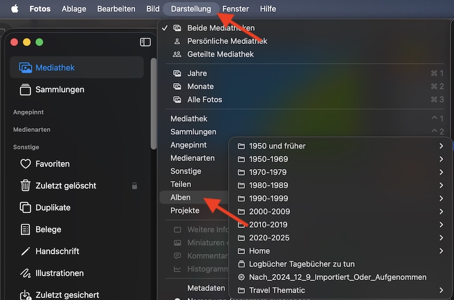
Task: Expand the 2020-2025 folder submenu
Action: pos(269,238)
